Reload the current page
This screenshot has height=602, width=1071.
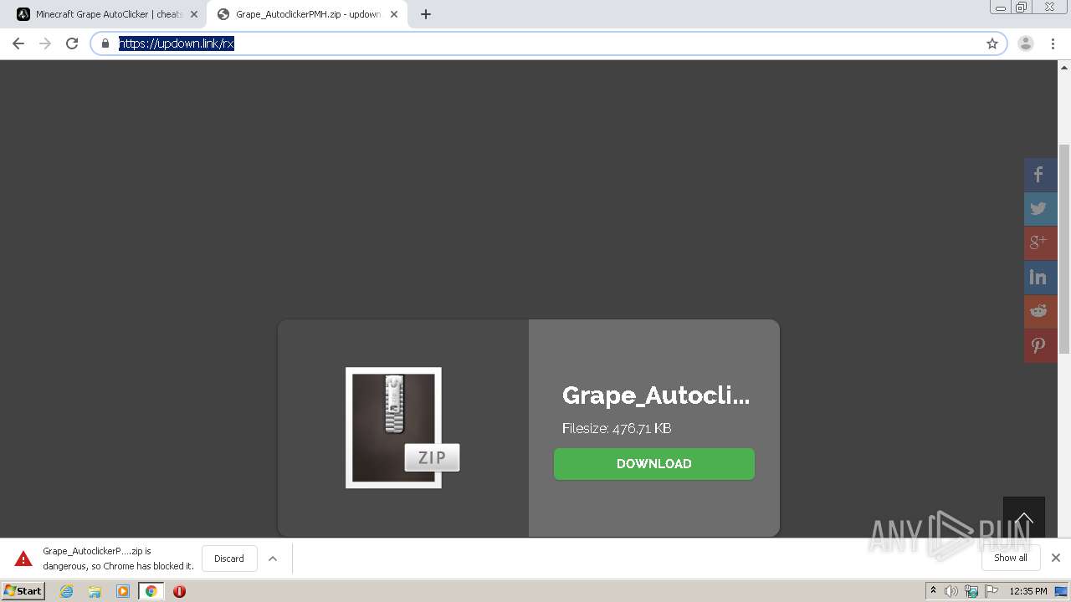pyautogui.click(x=72, y=43)
